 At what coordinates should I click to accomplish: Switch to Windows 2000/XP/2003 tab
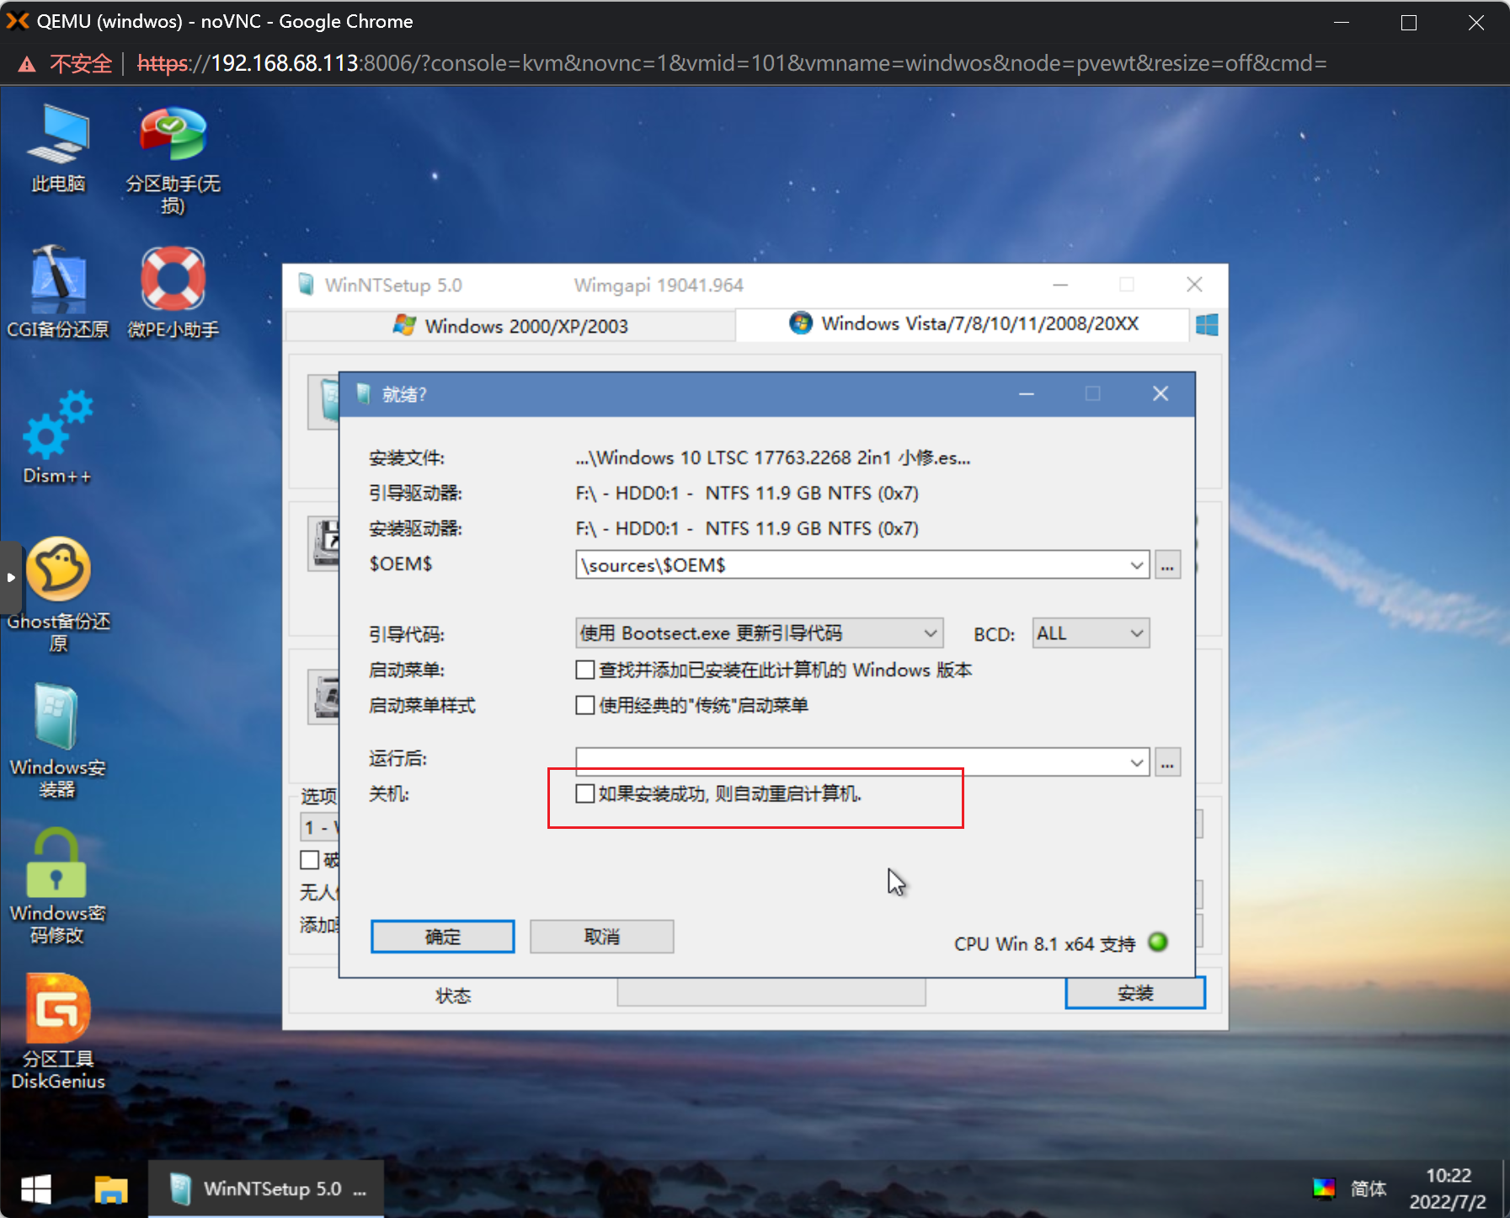pyautogui.click(x=510, y=326)
